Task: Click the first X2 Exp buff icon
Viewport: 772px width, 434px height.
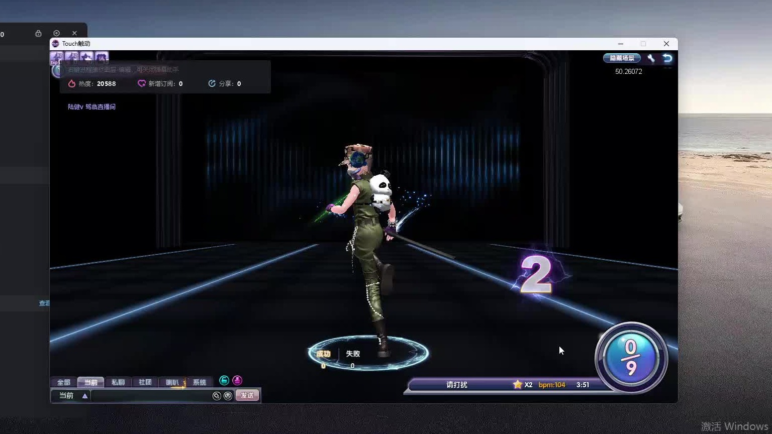Action: [x=56, y=57]
